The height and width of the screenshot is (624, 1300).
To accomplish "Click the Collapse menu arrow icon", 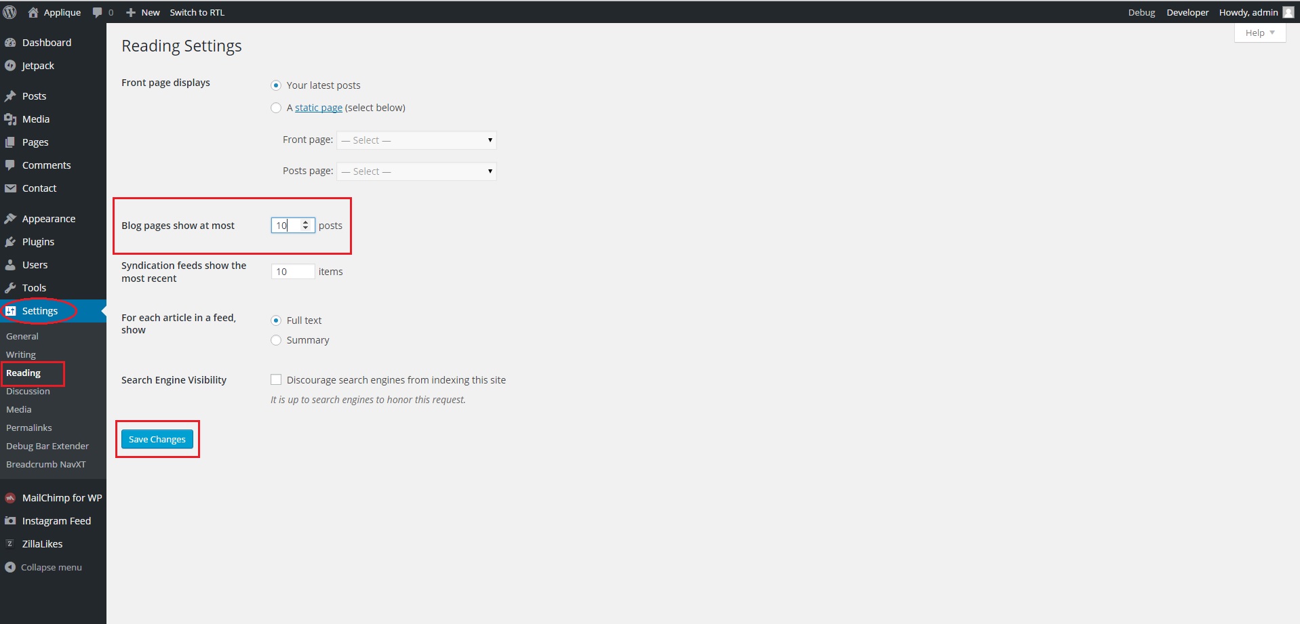I will [x=10, y=567].
